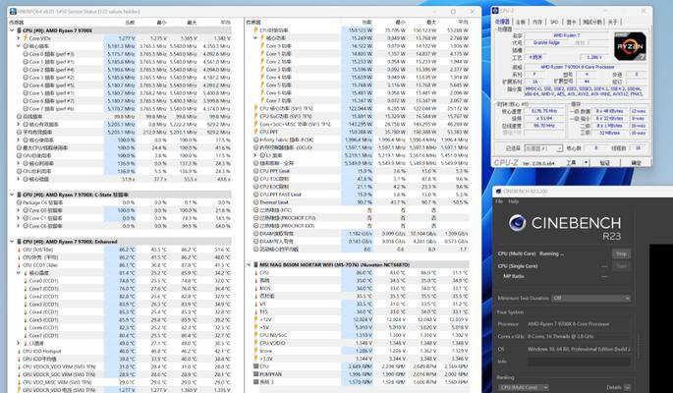Click the CPU fan 2,649 RPM value

pos(360,366)
